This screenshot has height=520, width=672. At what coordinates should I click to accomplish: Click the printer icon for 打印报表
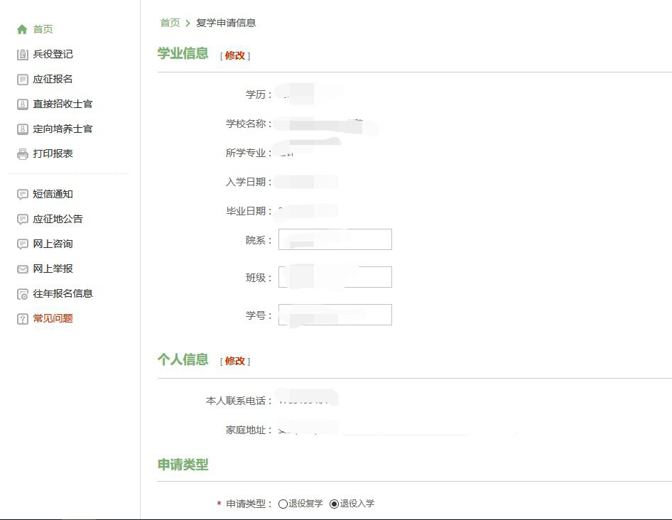[x=22, y=154]
